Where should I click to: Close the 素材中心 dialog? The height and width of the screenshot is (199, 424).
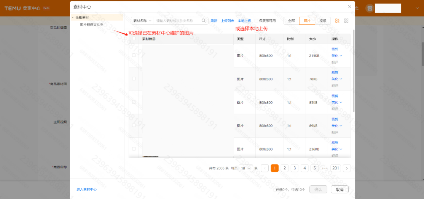pos(349,7)
